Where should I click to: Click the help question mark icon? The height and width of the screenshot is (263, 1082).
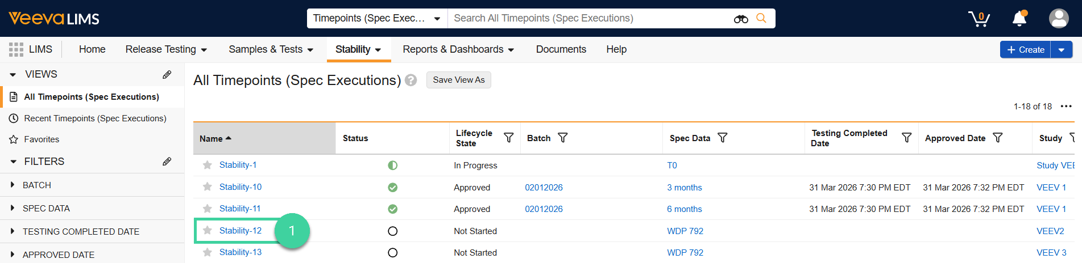411,80
